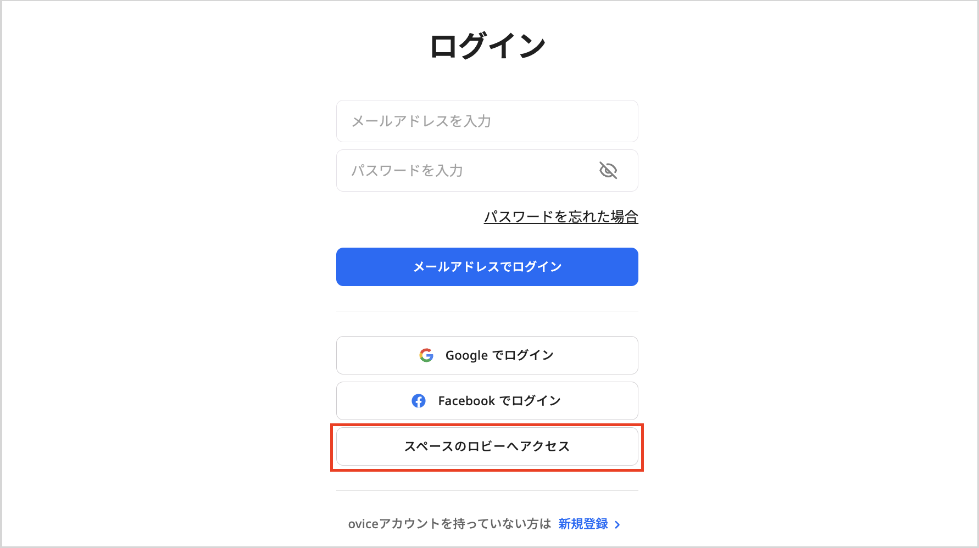Toggle password visibility with the eye icon

(608, 171)
